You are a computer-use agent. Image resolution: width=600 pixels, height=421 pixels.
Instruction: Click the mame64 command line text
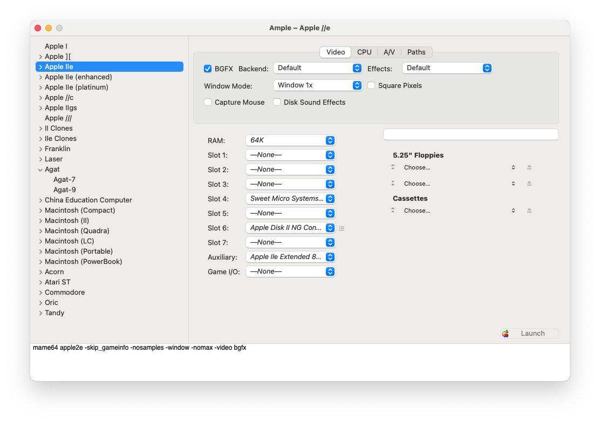pyautogui.click(x=139, y=348)
